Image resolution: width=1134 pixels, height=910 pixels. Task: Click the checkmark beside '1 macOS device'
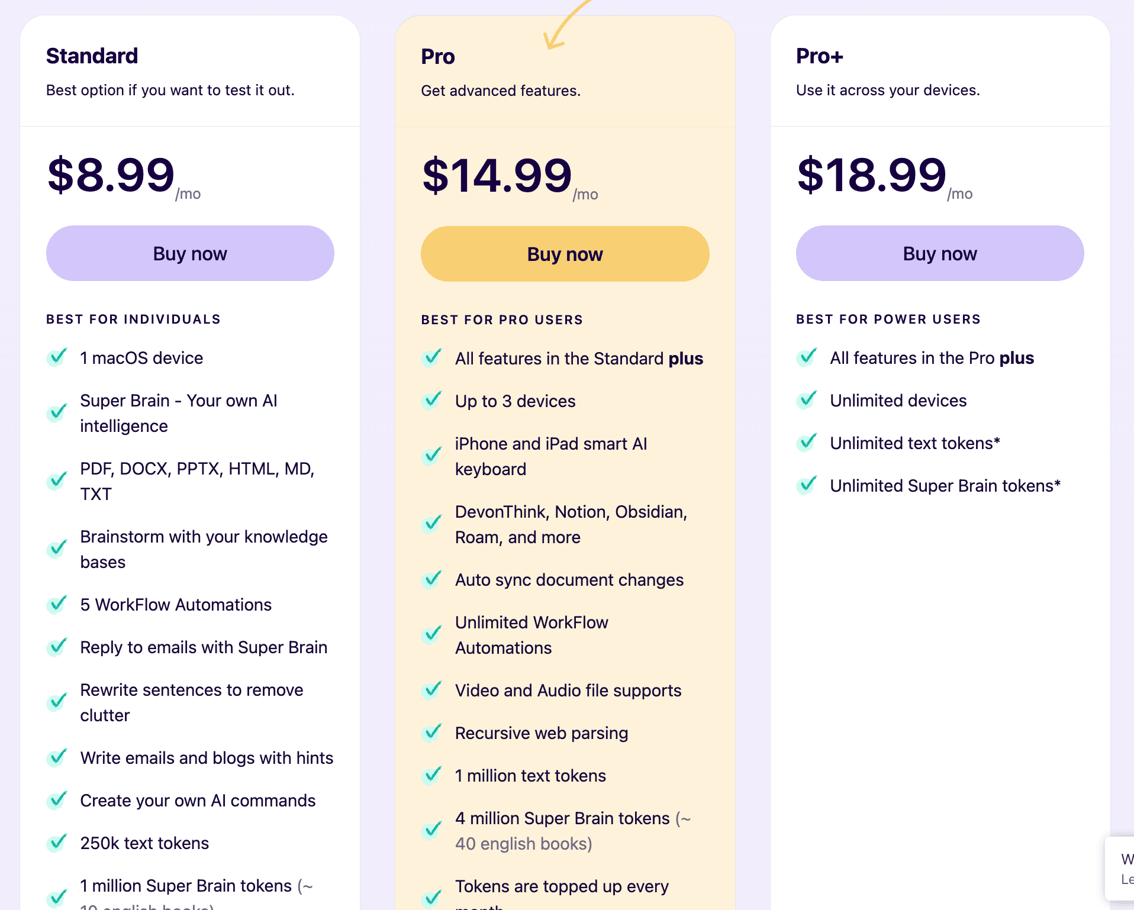(57, 357)
